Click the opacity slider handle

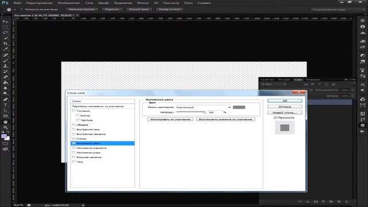click(x=205, y=113)
